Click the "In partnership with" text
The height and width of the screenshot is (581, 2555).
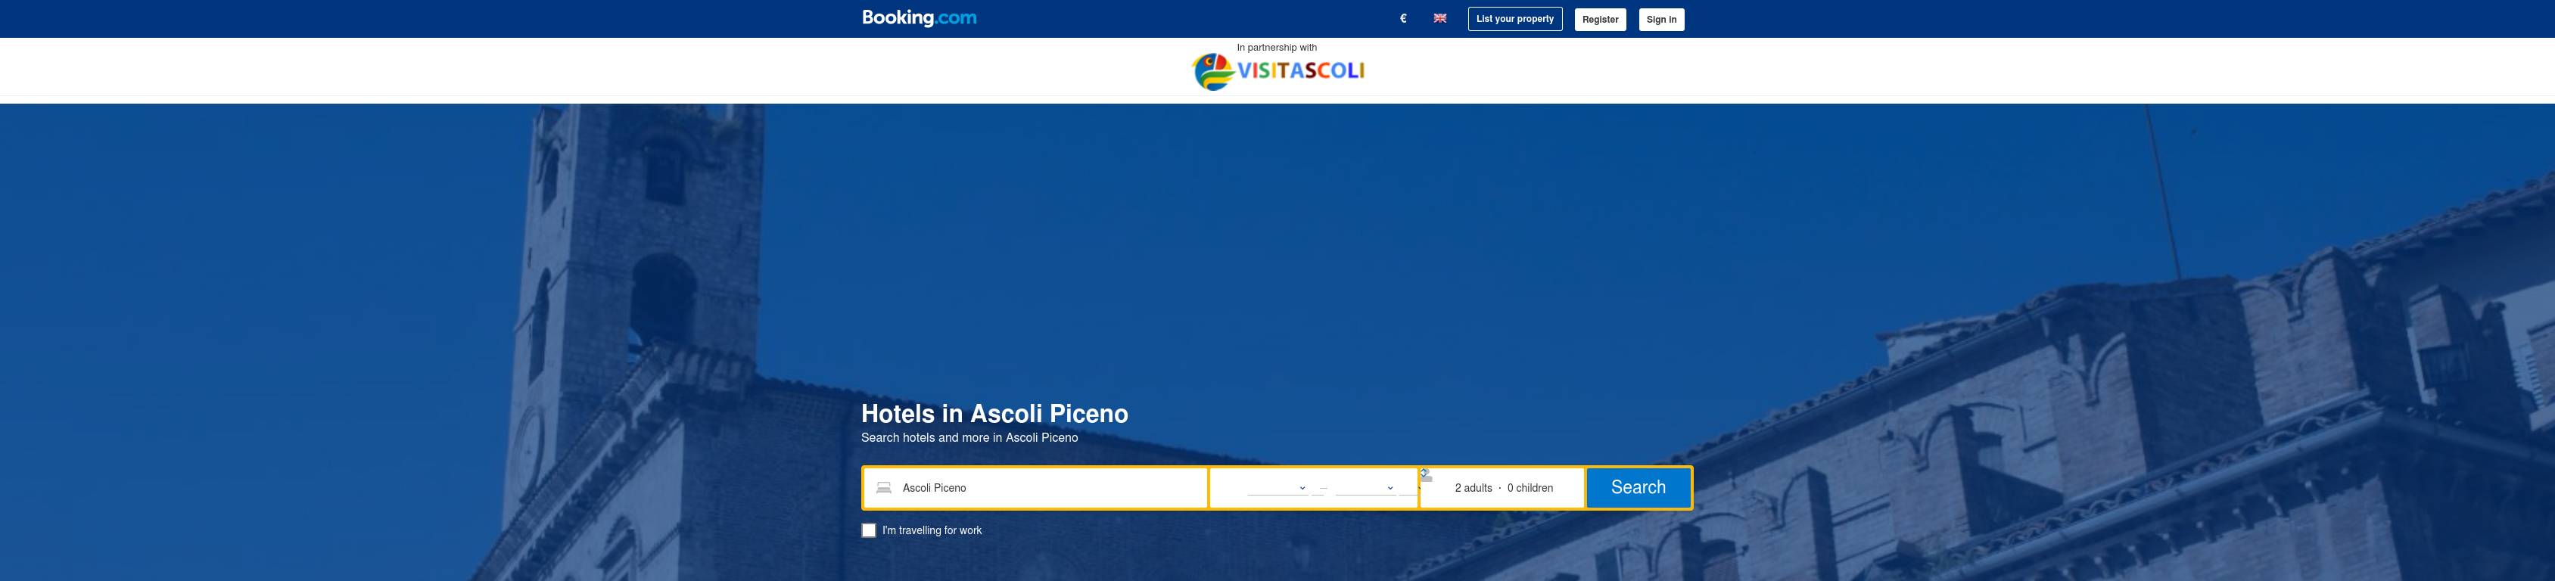coord(1277,48)
